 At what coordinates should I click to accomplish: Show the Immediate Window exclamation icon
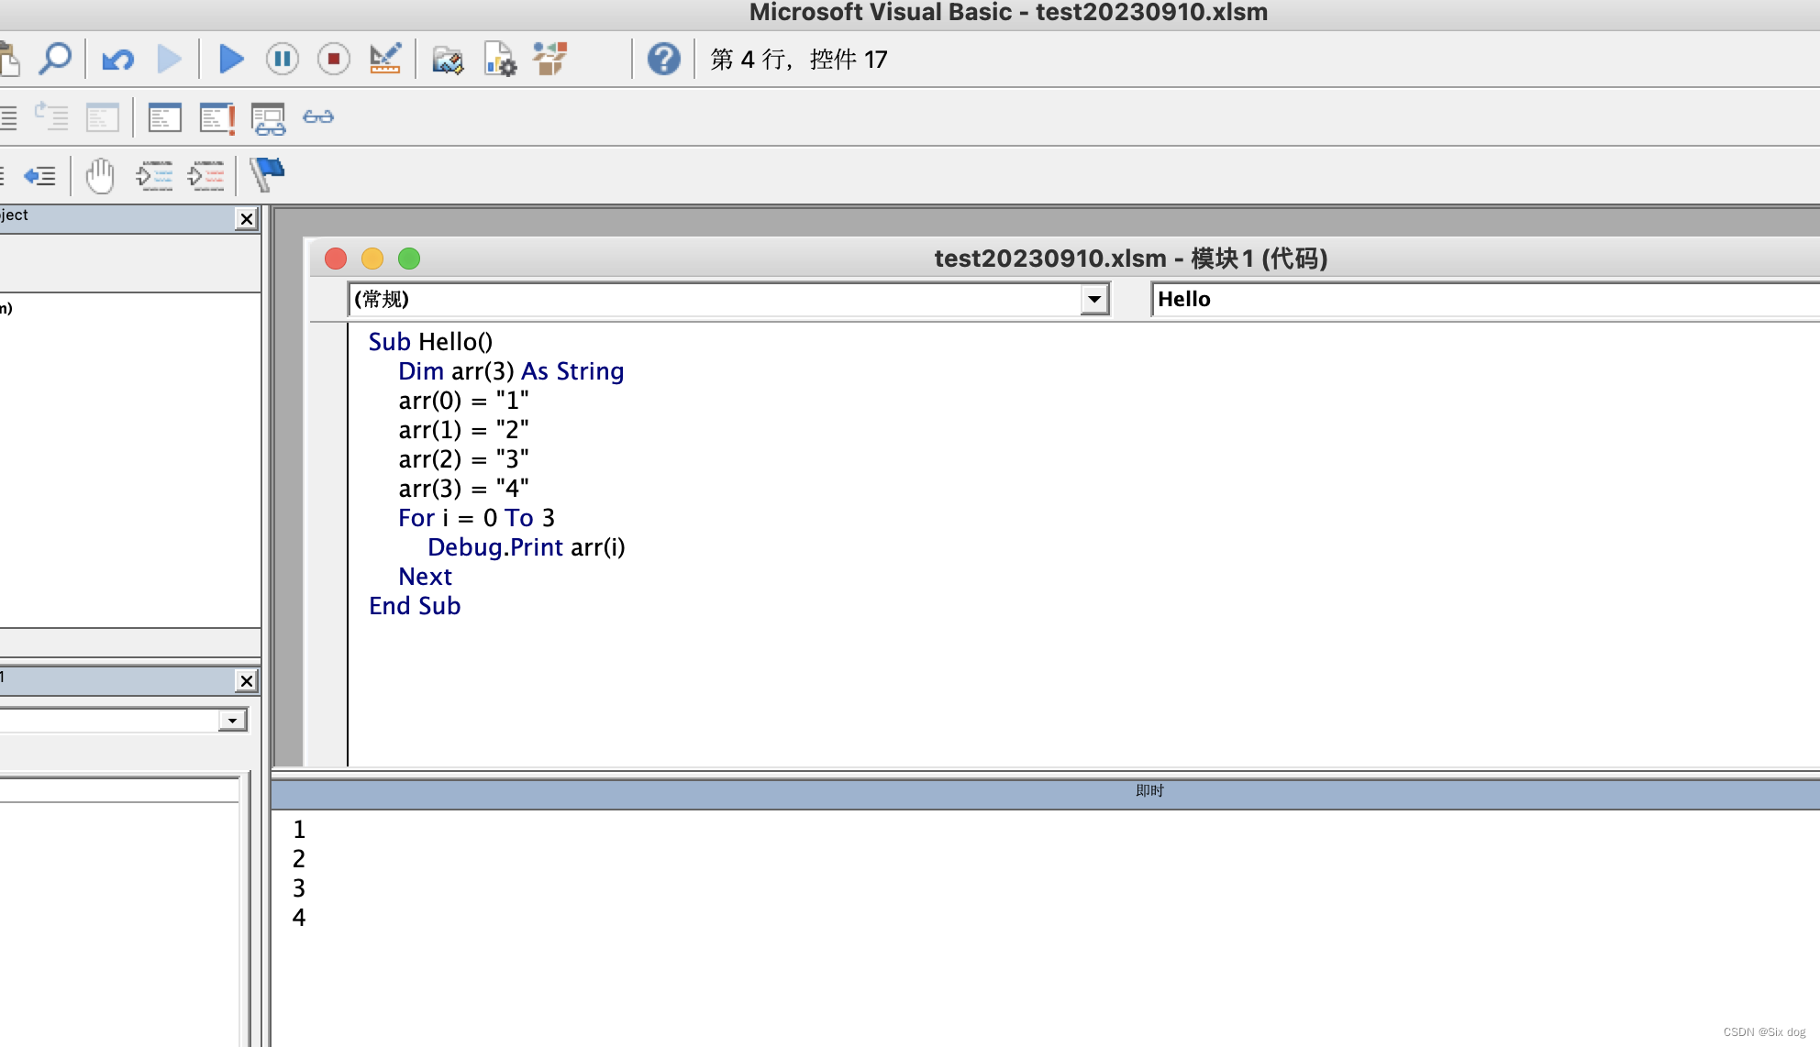(217, 117)
